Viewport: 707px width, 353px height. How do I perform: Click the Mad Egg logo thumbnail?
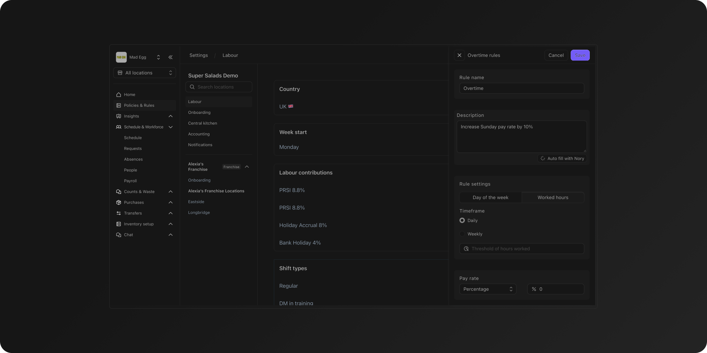(121, 57)
